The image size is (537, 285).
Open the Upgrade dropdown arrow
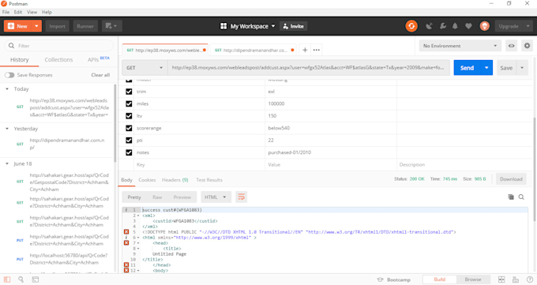[x=528, y=26]
